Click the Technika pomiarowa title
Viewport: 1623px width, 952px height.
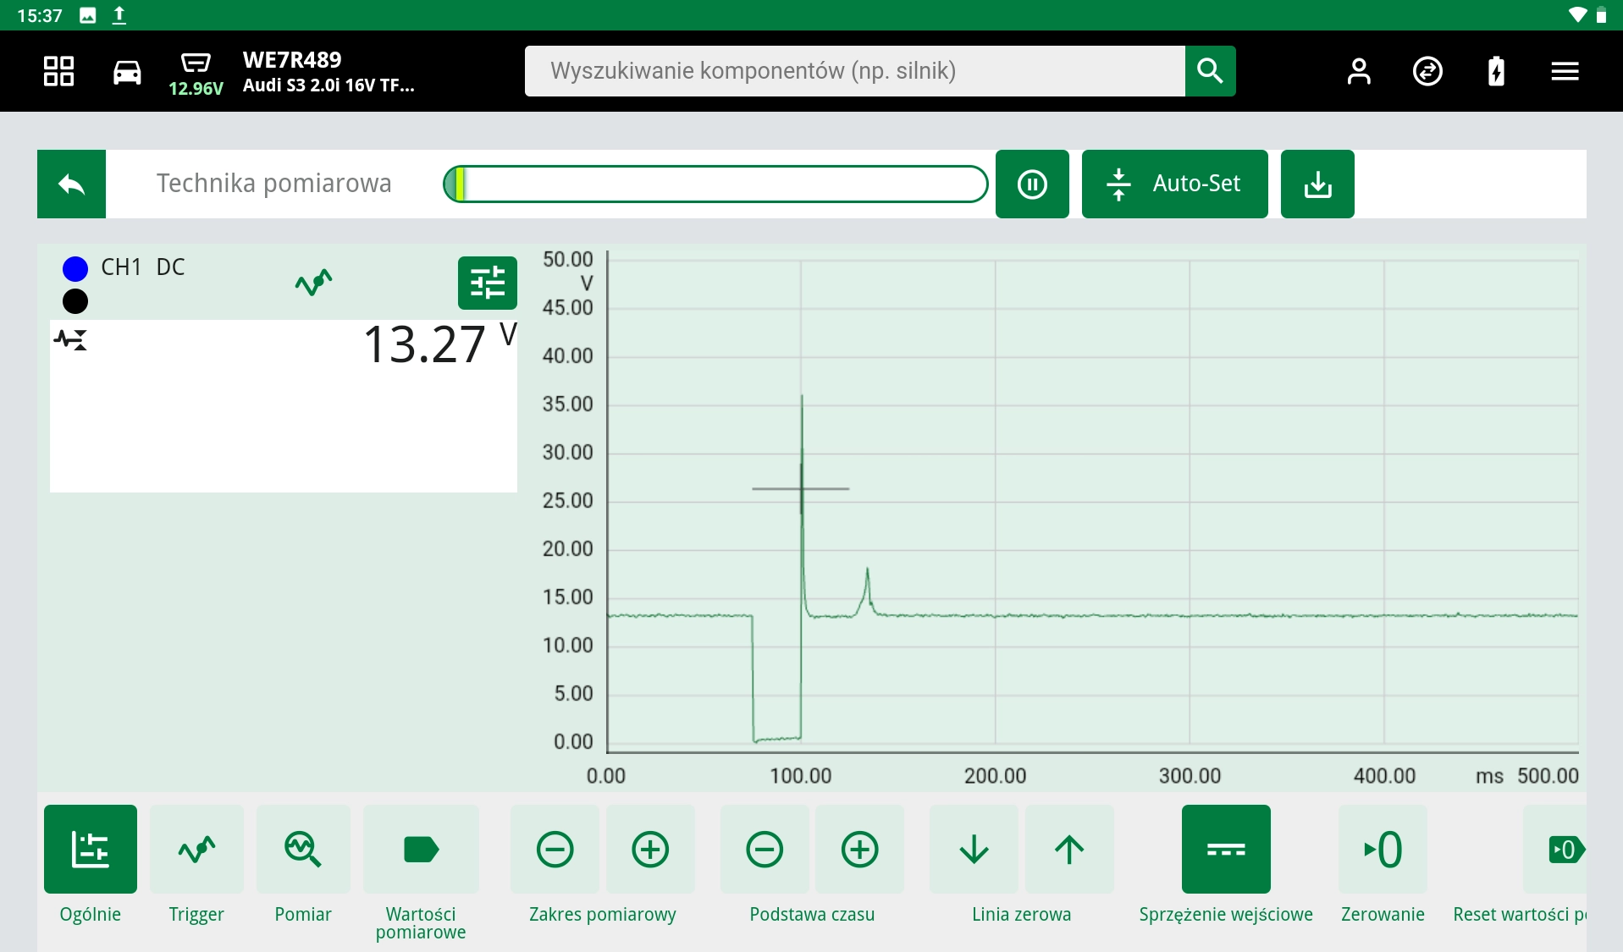click(273, 183)
